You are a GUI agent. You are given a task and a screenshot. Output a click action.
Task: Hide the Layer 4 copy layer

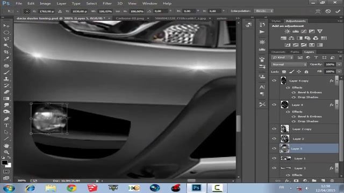click(x=274, y=80)
